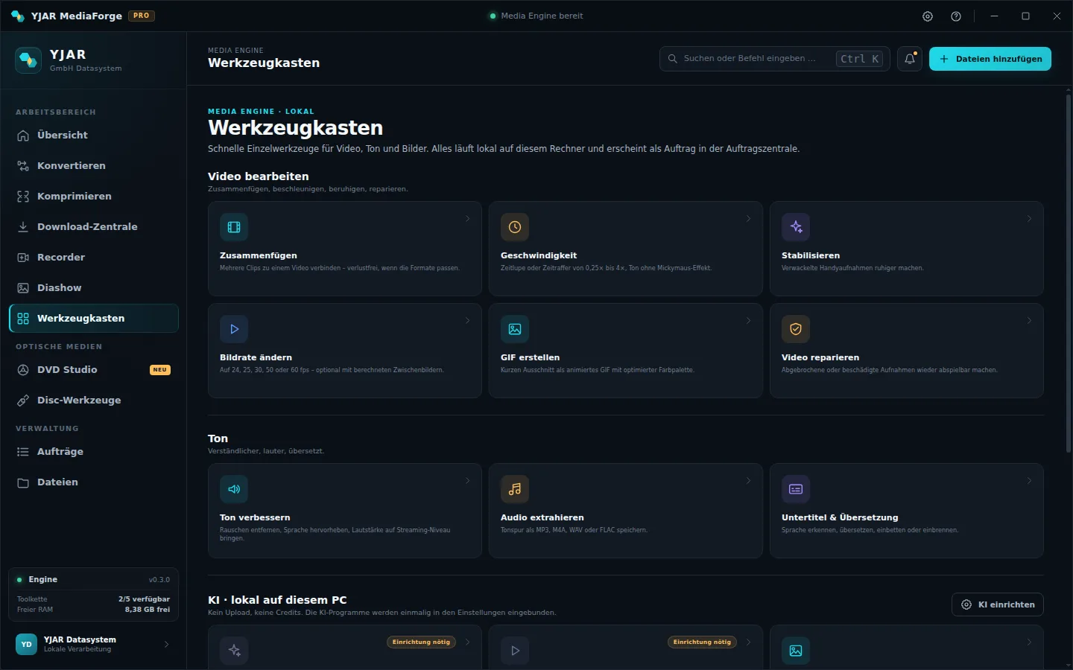This screenshot has width=1073, height=670.
Task: Click the MediaForge logo in title bar
Action: (18, 16)
